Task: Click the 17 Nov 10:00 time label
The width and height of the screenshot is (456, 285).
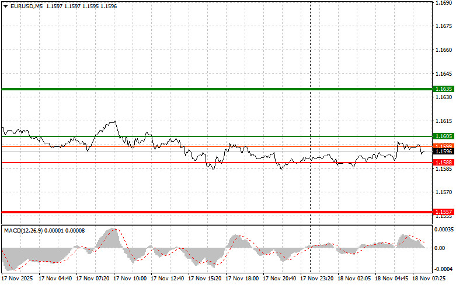Action: [x=130, y=279]
